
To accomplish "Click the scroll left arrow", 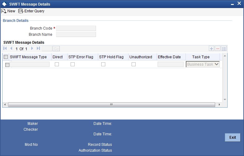I will tap(5, 105).
